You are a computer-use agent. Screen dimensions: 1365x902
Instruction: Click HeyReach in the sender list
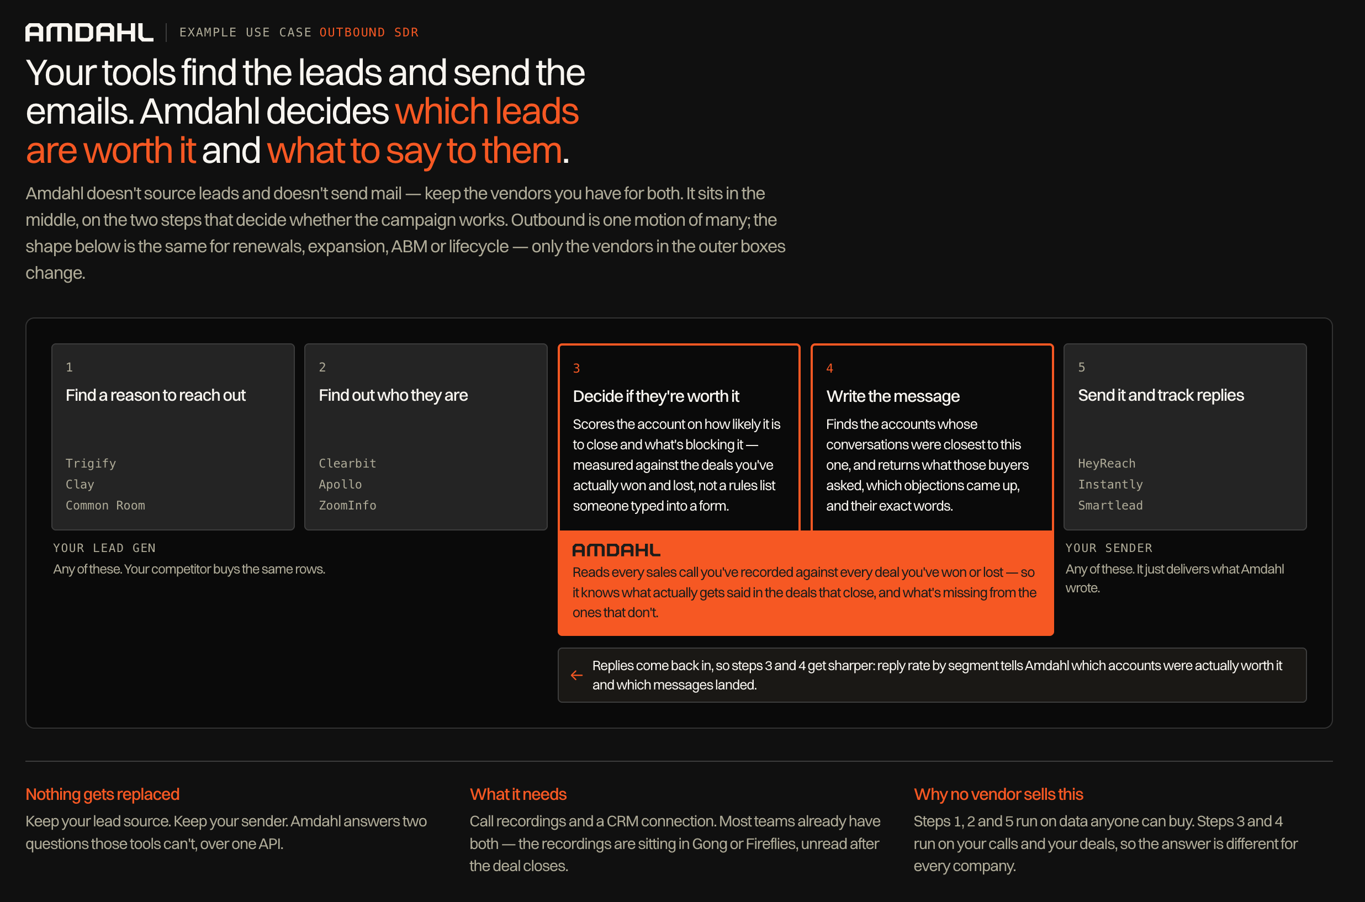1107,463
